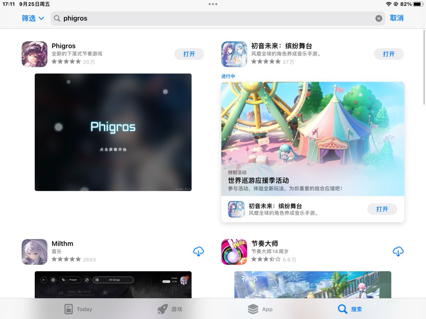Viewport: 426px width, 319px height.
Task: Switch to the Today tab
Action: coord(78,309)
